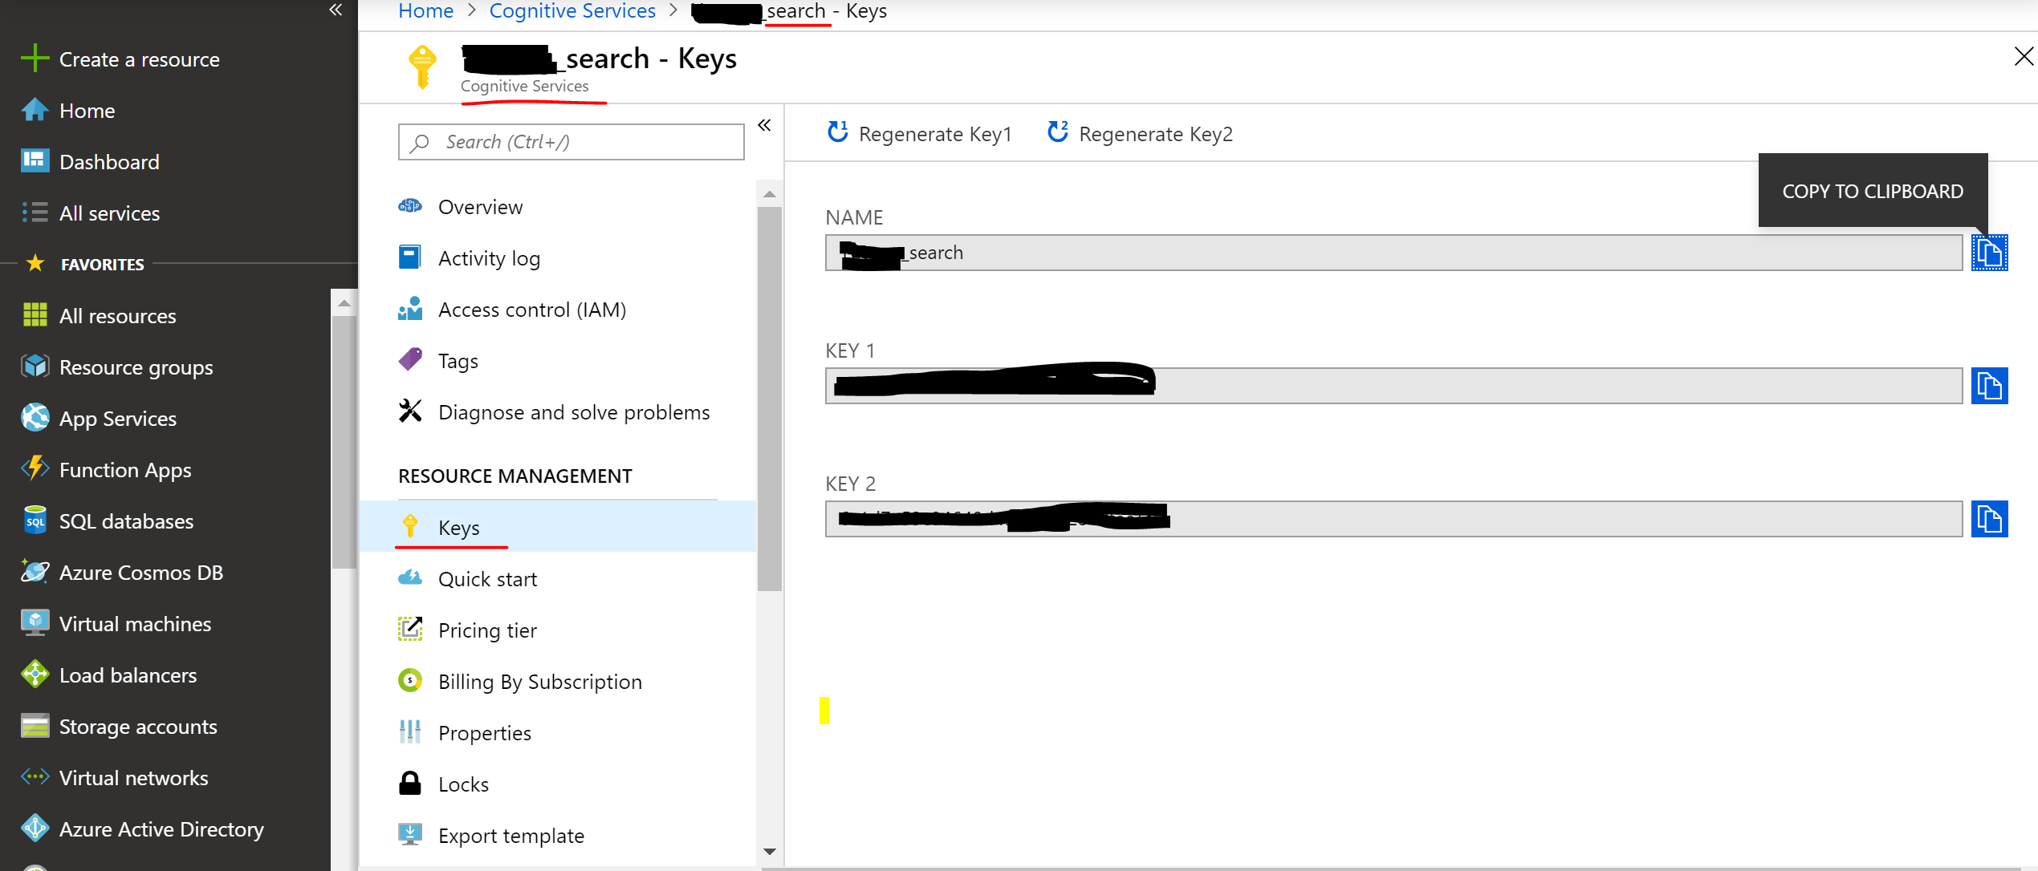
Task: Copy Key 2 to clipboard
Action: 1990,519
